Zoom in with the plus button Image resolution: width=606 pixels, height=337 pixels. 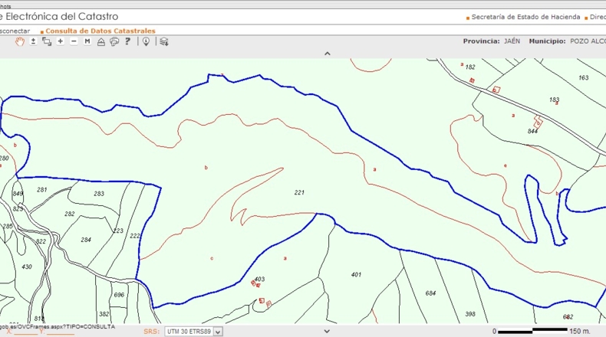(x=61, y=41)
